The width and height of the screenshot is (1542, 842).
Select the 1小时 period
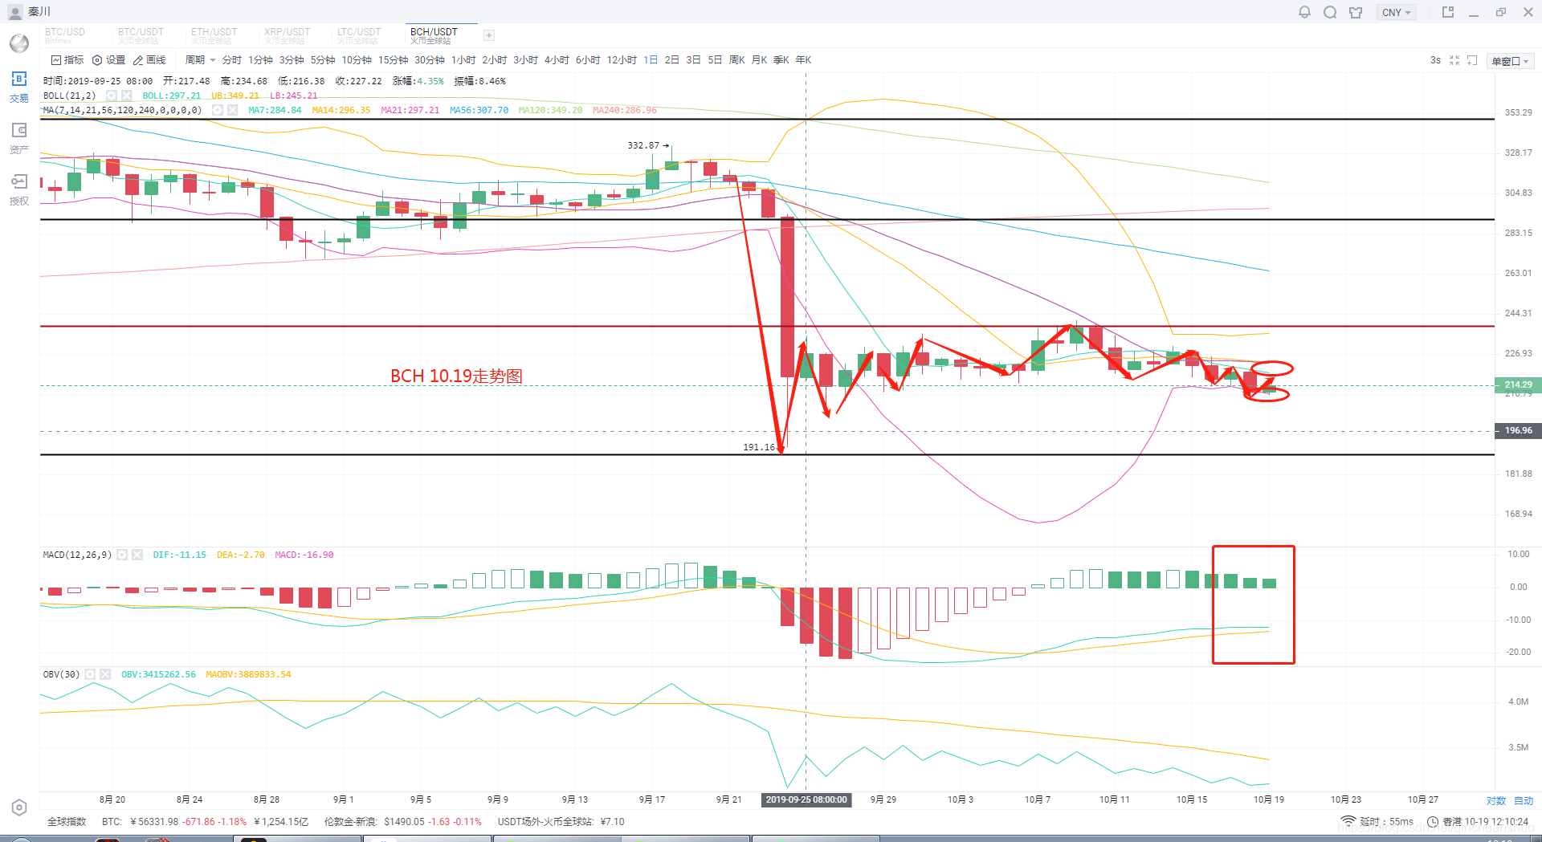[463, 60]
